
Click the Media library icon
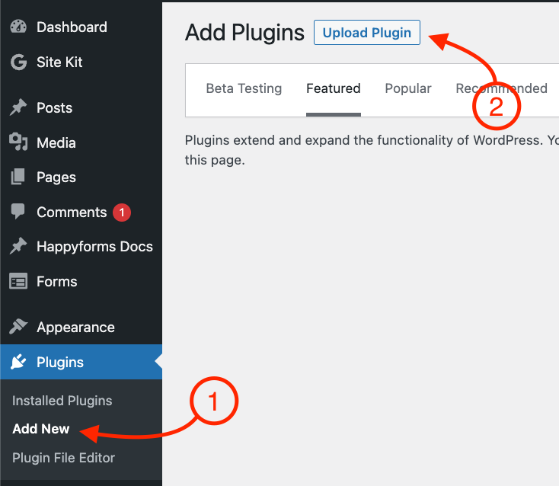tap(18, 142)
